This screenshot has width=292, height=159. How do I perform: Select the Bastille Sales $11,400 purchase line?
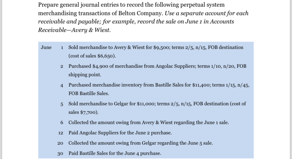pos(159,85)
